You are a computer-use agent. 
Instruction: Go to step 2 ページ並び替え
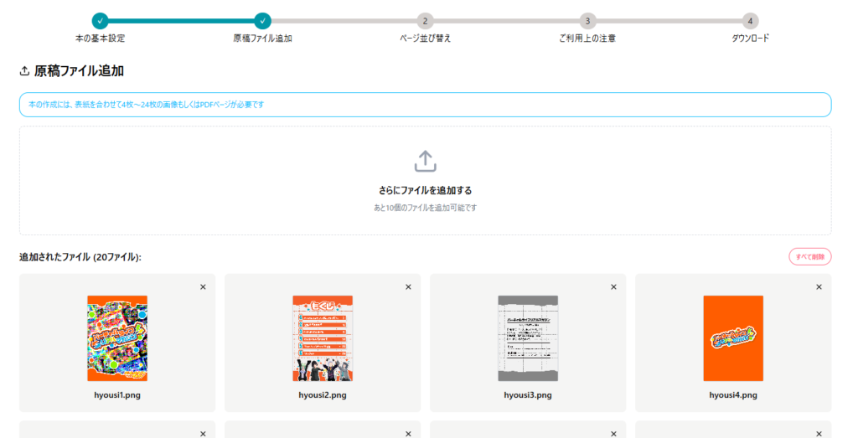coord(425,21)
